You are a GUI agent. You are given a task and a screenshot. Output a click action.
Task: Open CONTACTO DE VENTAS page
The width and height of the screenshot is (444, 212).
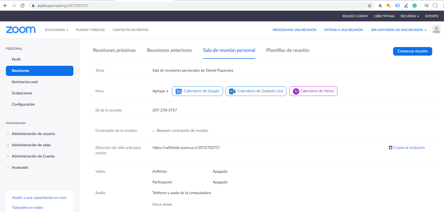pos(130,30)
